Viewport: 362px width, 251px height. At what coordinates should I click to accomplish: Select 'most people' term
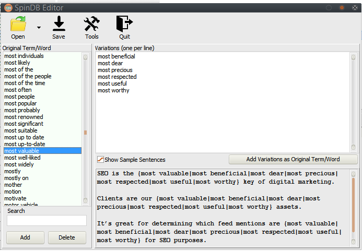point(42,97)
